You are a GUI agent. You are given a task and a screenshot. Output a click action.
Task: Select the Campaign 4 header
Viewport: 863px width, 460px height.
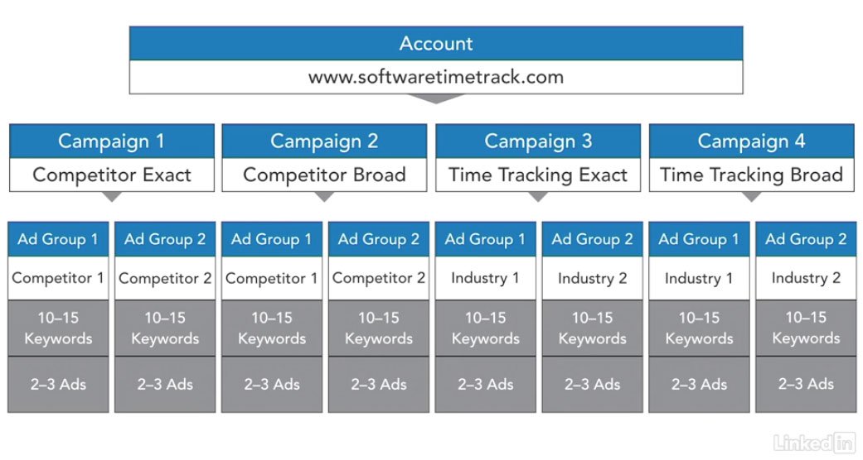click(751, 141)
